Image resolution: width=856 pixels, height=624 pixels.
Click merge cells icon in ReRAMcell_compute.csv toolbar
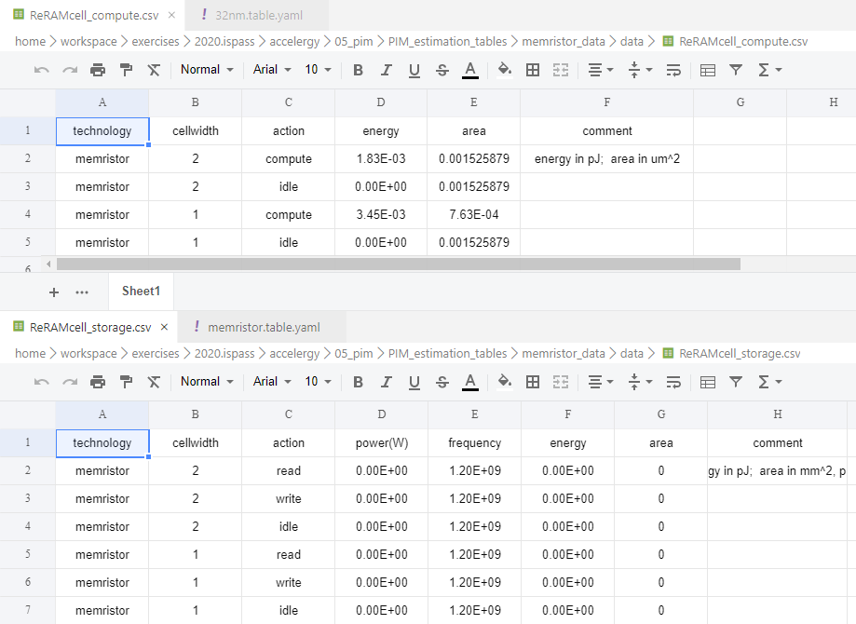pos(561,70)
